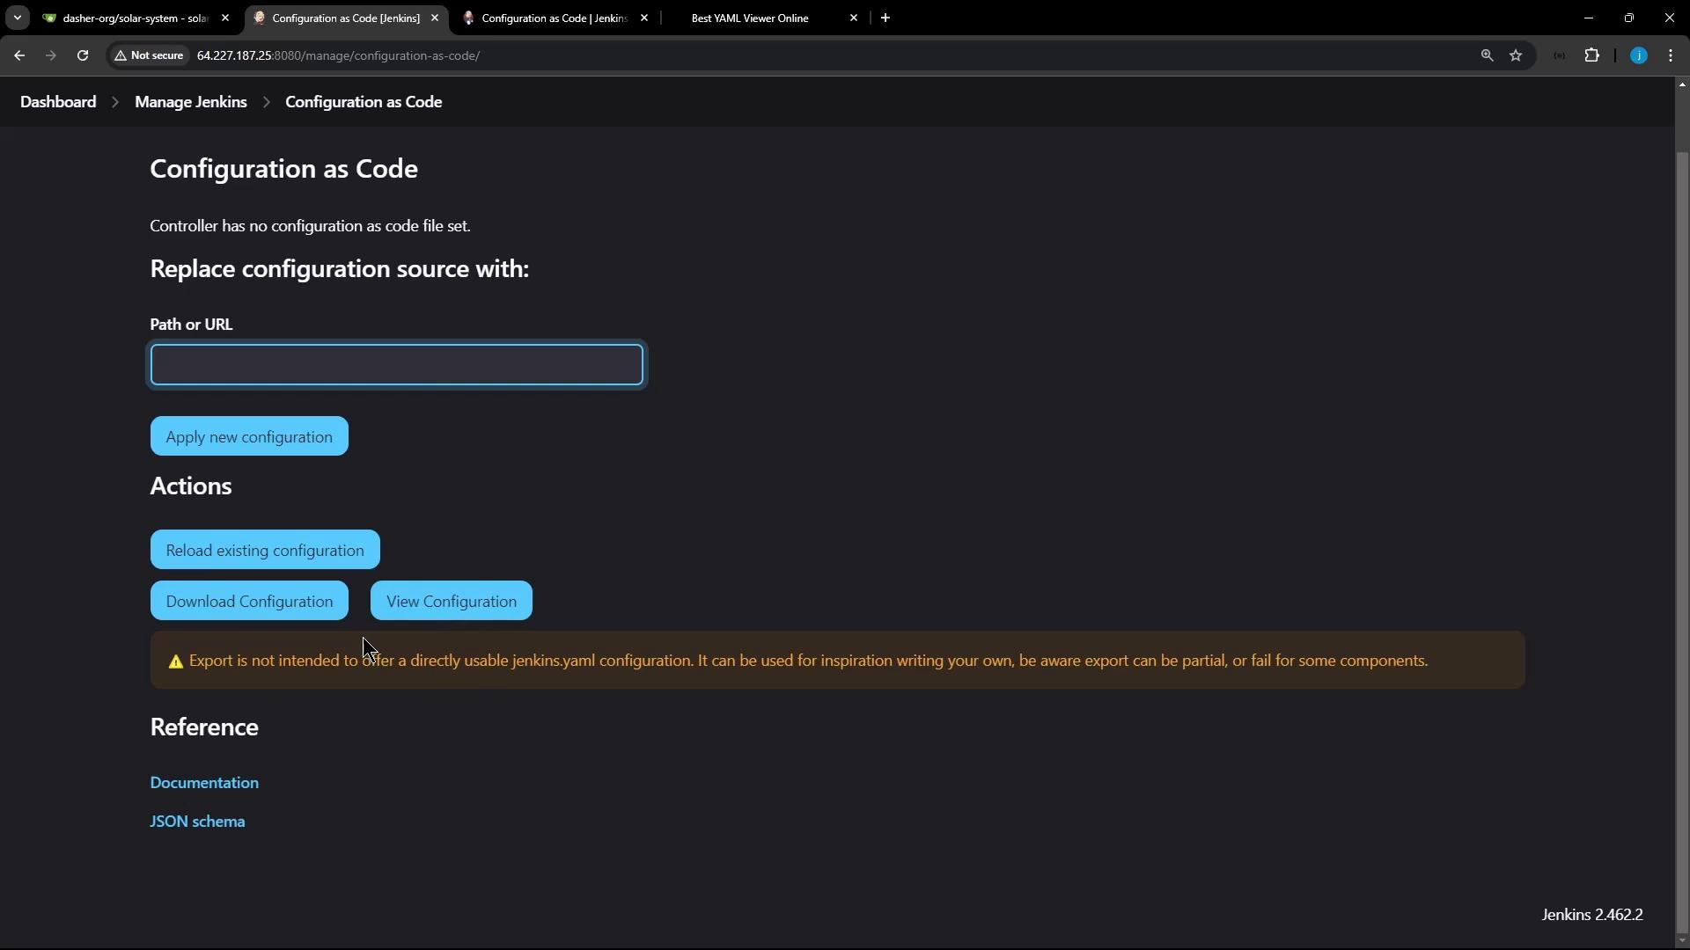
Task: Click Reload existing configuration button
Action: pyautogui.click(x=264, y=550)
